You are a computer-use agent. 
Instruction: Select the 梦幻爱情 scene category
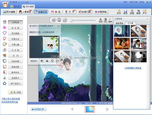pyautogui.click(x=16, y=33)
